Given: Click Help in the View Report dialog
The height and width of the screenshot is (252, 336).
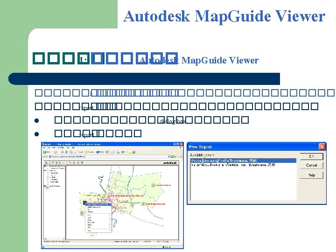Looking at the screenshot, I should pyautogui.click(x=311, y=175).
